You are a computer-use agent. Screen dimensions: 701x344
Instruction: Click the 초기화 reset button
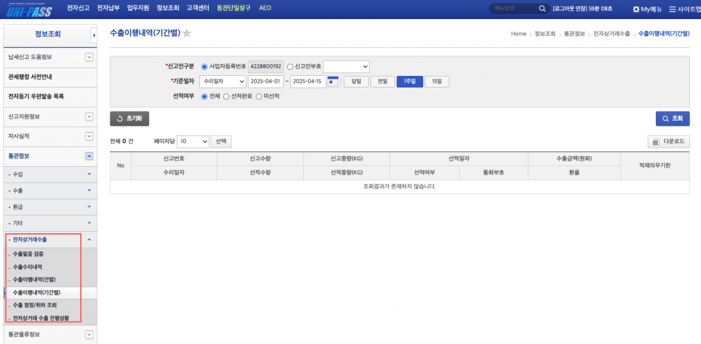(x=129, y=118)
